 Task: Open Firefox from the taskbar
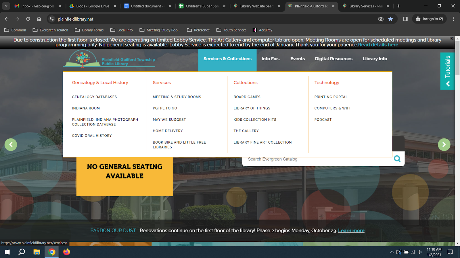[x=67, y=252]
